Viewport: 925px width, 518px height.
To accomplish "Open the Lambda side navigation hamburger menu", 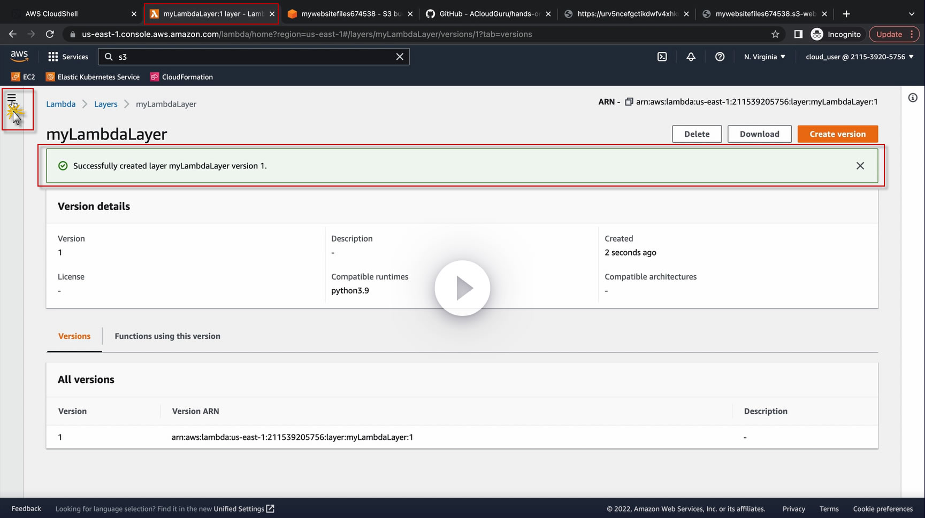I will click(x=11, y=98).
